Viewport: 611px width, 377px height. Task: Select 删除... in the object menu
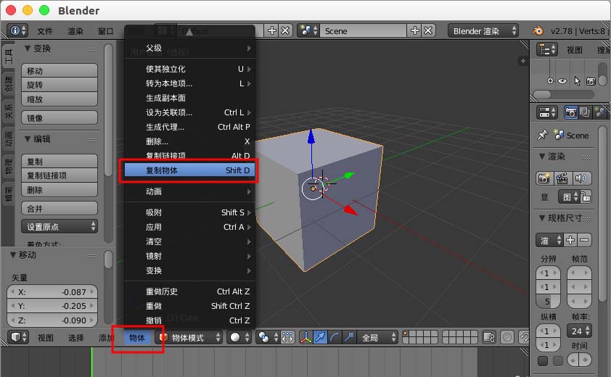pos(190,141)
